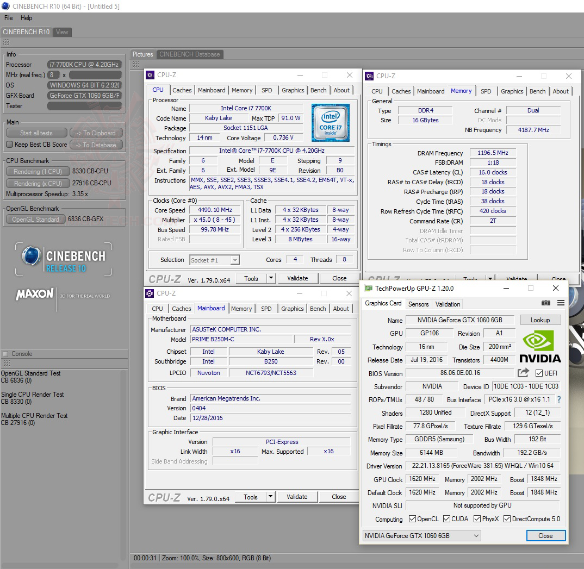
Task: Click CPU-Z icon in Memory window title
Action: [x=369, y=76]
